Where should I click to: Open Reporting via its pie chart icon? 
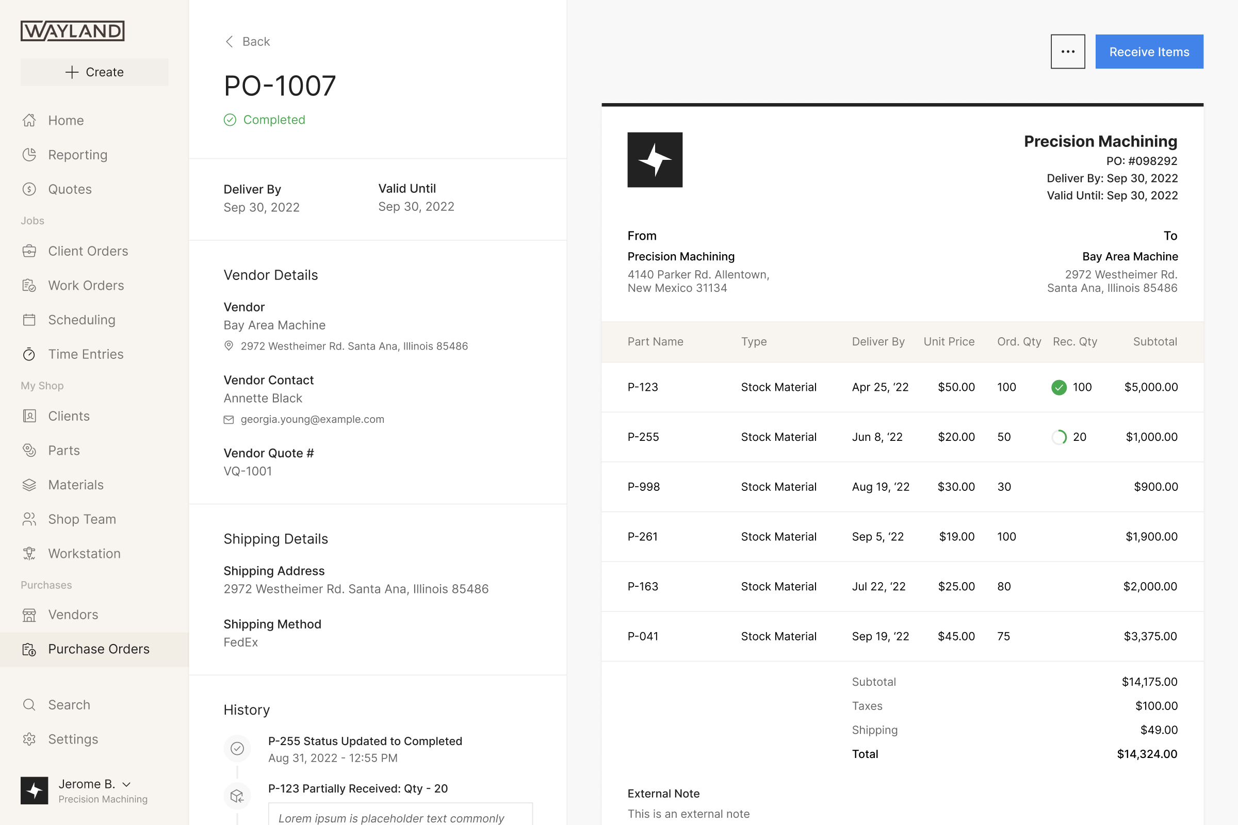coord(29,155)
